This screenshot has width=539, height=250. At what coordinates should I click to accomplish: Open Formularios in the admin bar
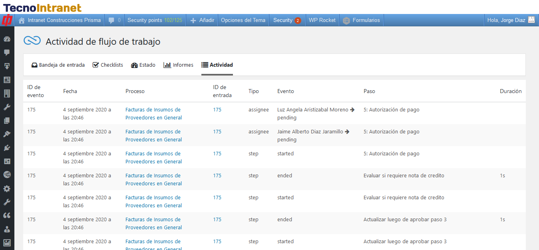[362, 20]
